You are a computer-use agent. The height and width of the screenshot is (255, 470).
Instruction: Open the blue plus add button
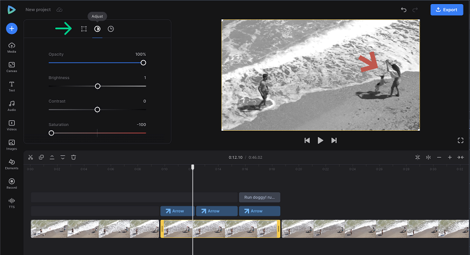12,29
